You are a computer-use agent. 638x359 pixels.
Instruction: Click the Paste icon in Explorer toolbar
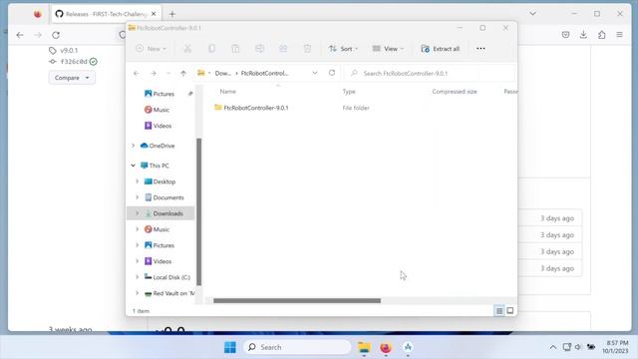tap(235, 49)
